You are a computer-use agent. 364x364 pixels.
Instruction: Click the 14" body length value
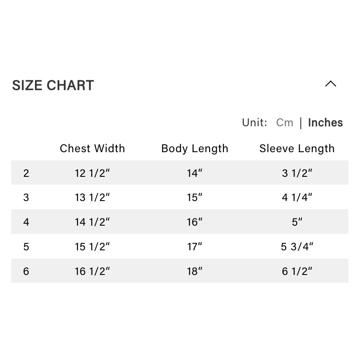click(195, 173)
